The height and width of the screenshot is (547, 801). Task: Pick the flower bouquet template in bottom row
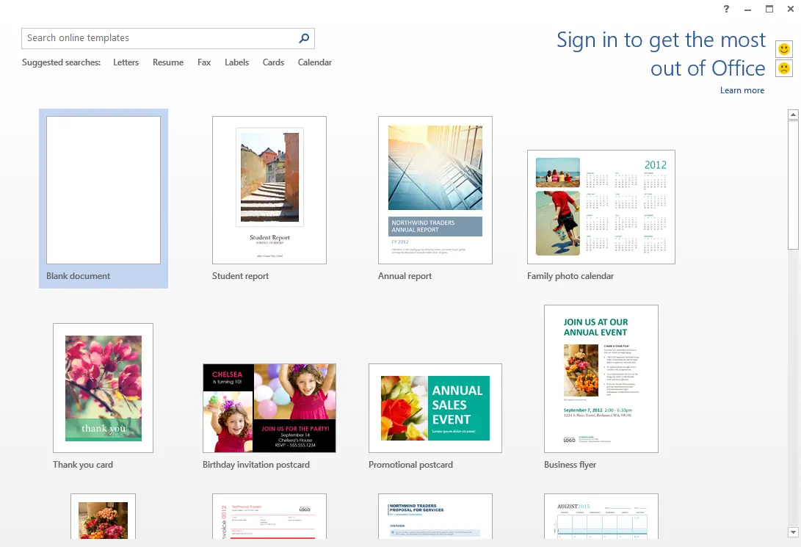104,516
